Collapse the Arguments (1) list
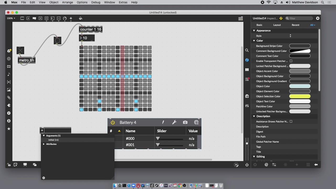 [x=44, y=136]
